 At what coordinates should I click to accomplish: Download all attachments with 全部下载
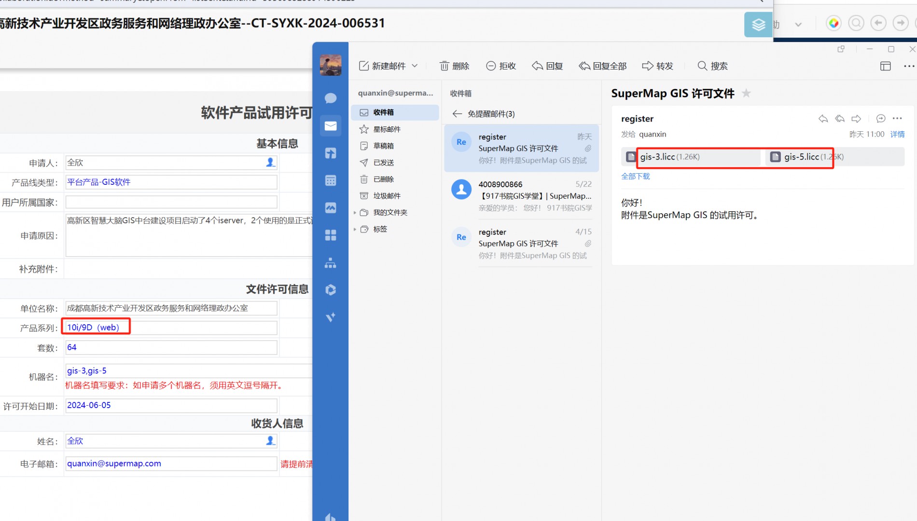click(636, 177)
